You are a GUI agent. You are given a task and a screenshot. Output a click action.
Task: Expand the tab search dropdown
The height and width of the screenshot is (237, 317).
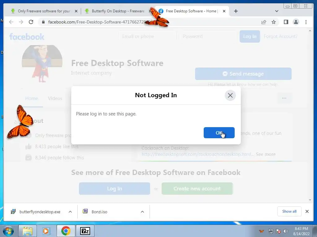[277, 11]
